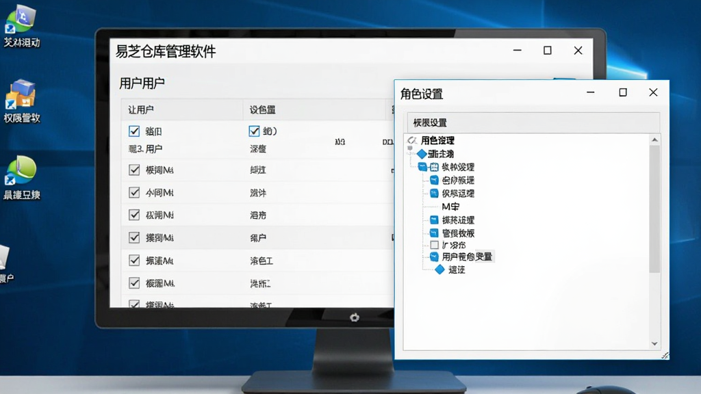
Task: Sort by the 让用户 column header
Action: pyautogui.click(x=182, y=109)
